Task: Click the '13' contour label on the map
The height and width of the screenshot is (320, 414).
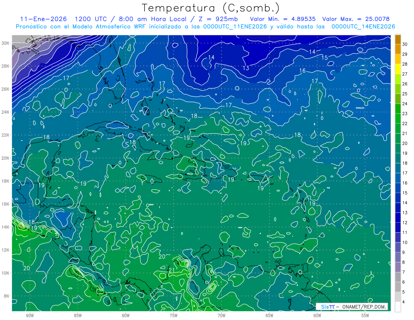Action: (x=246, y=68)
